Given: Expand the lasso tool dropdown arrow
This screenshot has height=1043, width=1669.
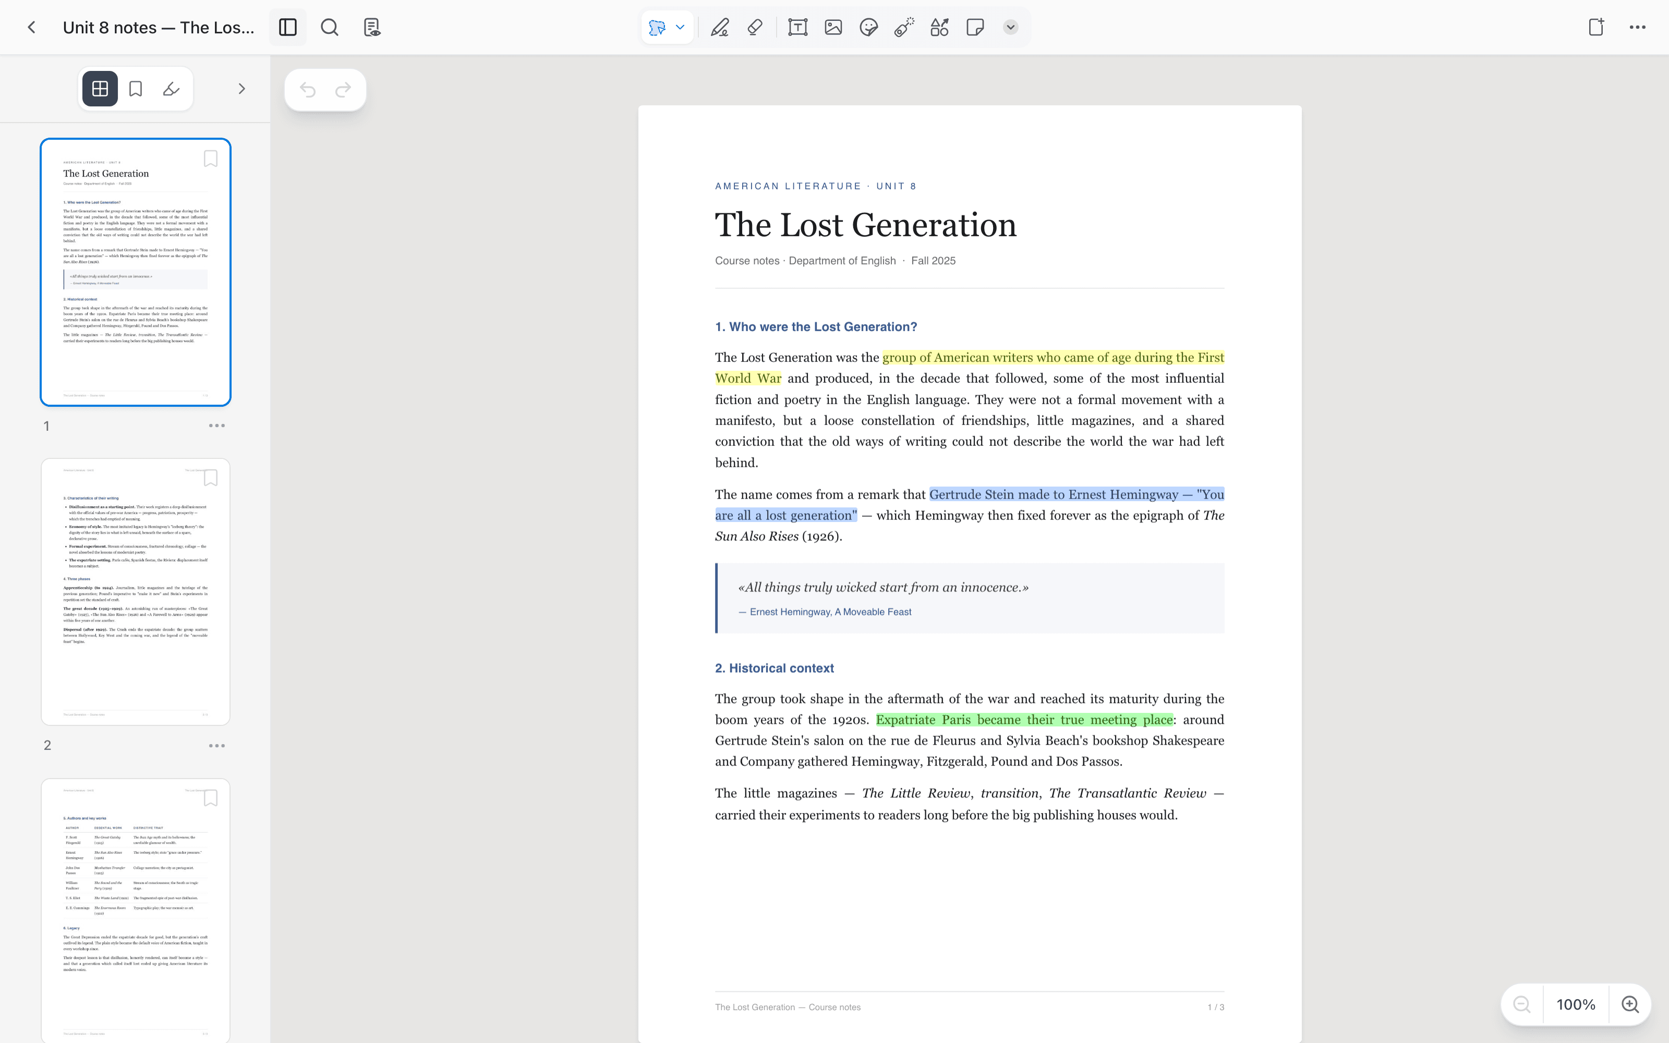Looking at the screenshot, I should (680, 28).
